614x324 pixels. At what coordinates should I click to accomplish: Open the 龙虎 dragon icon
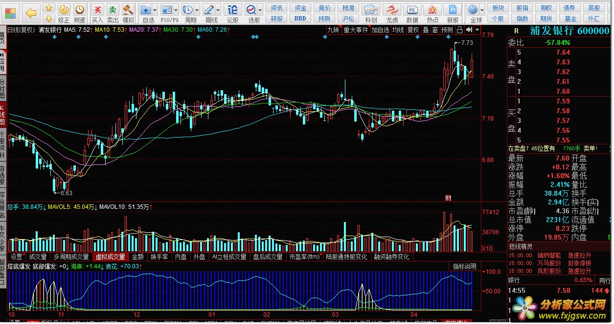[x=392, y=13]
